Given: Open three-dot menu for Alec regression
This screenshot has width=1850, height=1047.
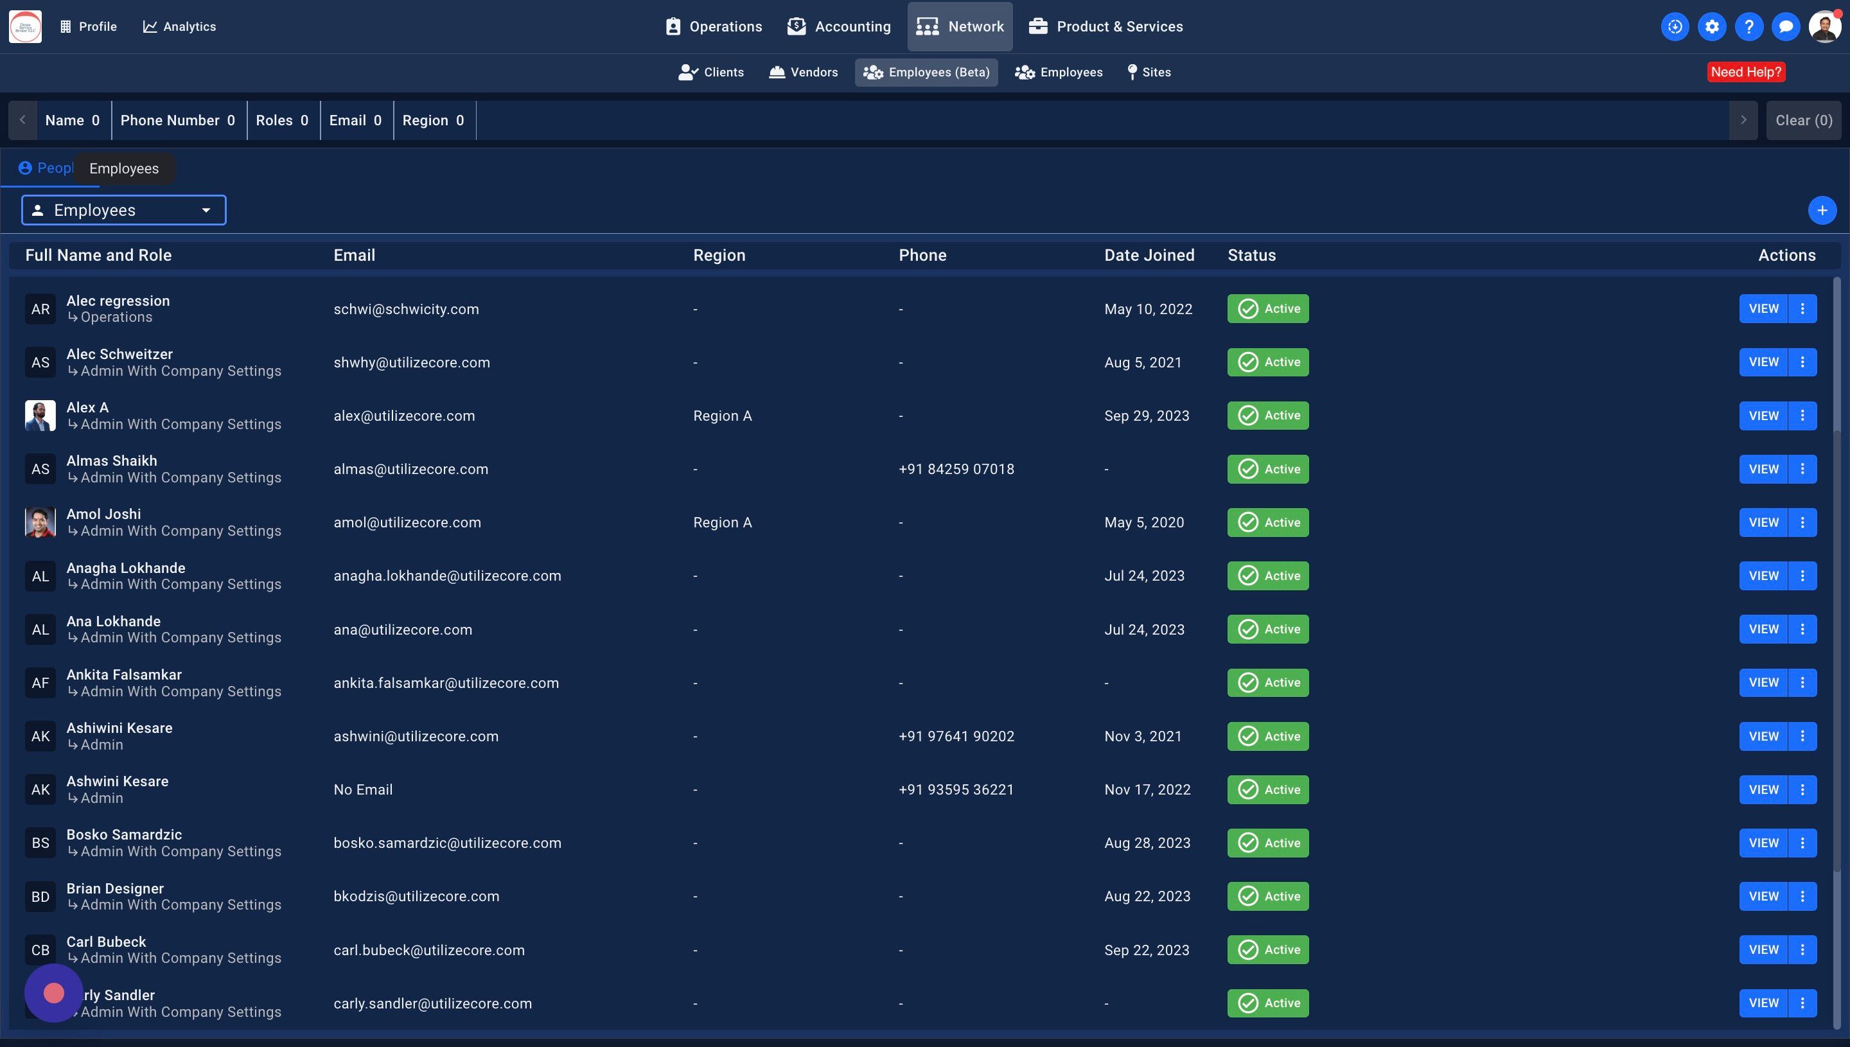Looking at the screenshot, I should [x=1802, y=309].
